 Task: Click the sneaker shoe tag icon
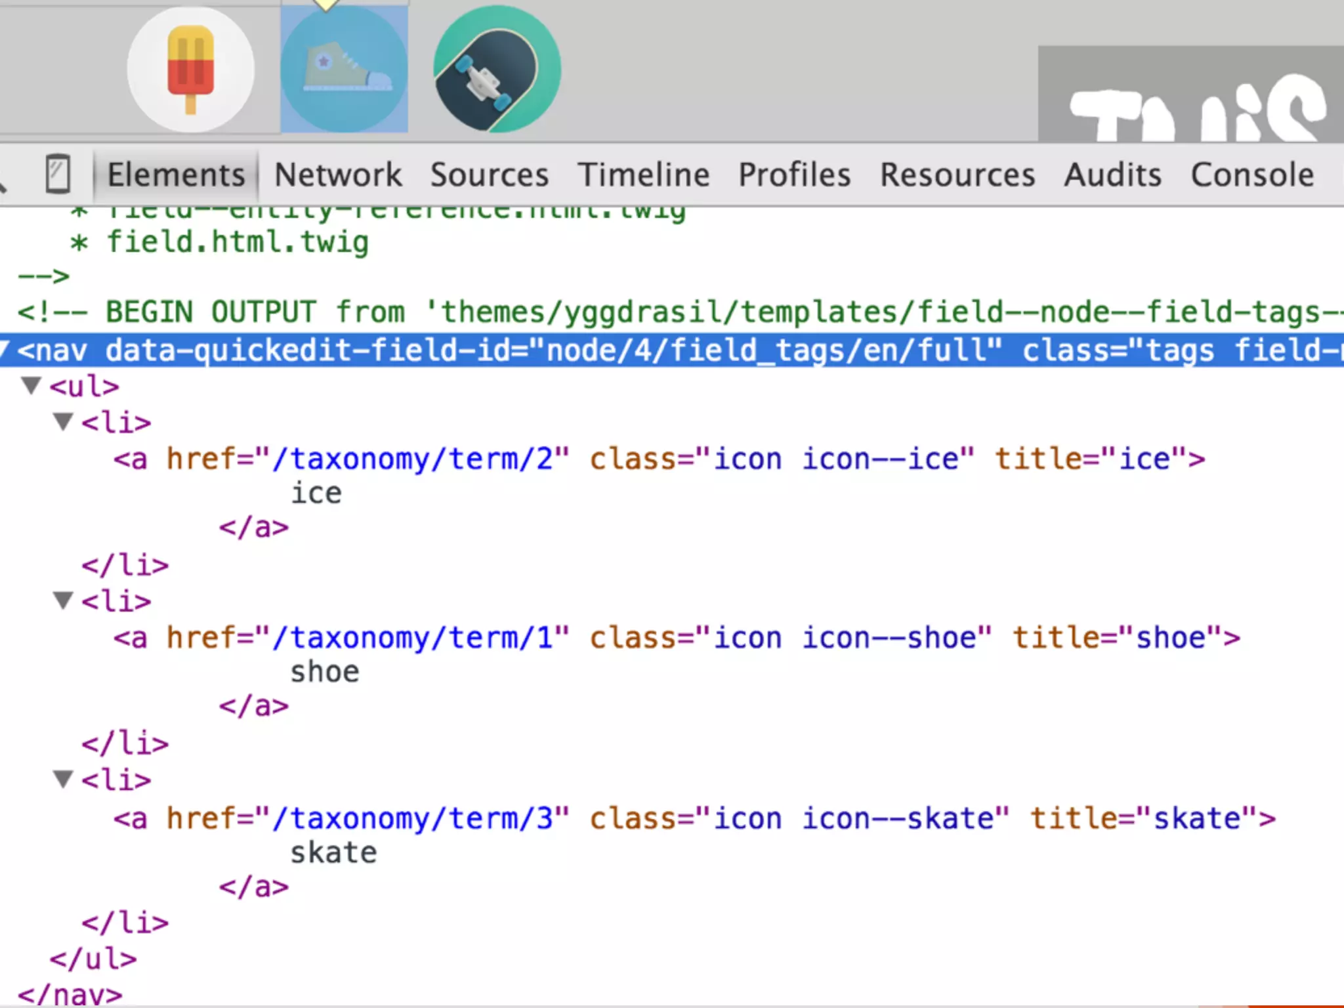coord(344,69)
